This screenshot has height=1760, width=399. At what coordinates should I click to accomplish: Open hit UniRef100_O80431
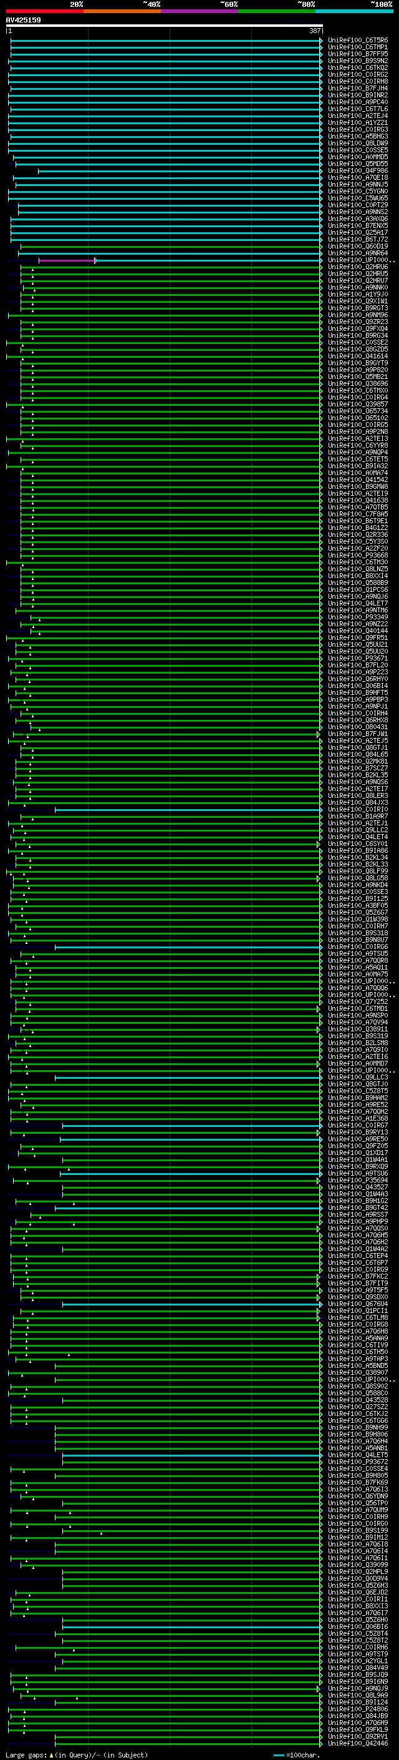point(358,727)
